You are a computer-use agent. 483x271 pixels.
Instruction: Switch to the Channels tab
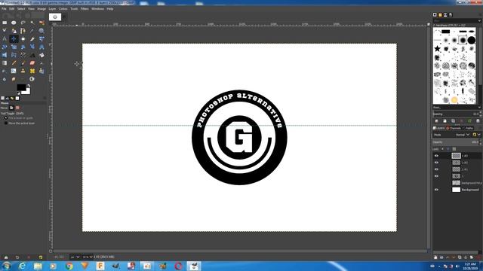[454, 128]
